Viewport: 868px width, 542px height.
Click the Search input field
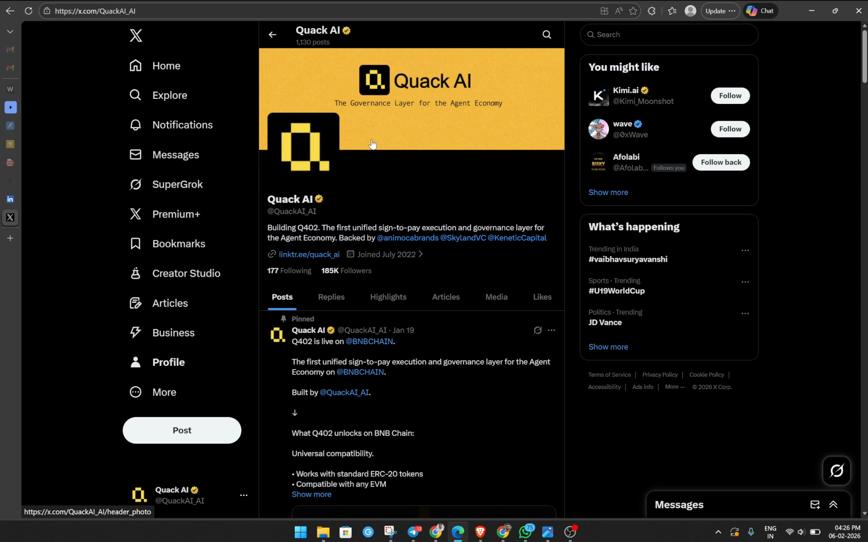click(x=669, y=35)
